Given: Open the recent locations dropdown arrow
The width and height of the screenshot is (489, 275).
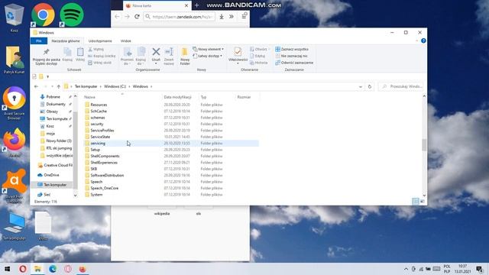Looking at the screenshot, I should (x=52, y=86).
